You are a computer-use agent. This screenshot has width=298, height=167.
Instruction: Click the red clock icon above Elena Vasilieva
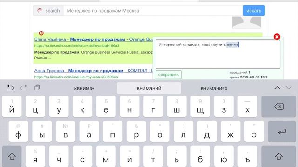tap(41, 33)
